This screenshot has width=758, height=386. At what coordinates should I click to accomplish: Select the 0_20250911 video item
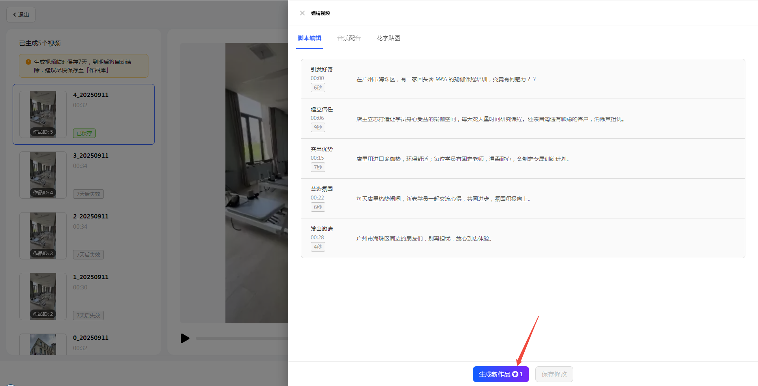(90, 338)
